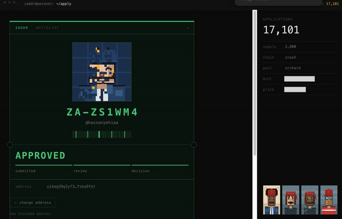Click the change address button
Screen dimensions: 342x219
point(33,202)
